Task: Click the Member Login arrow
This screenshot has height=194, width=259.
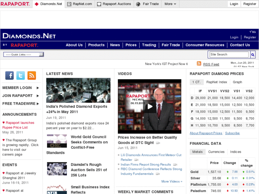Action: 38,88
